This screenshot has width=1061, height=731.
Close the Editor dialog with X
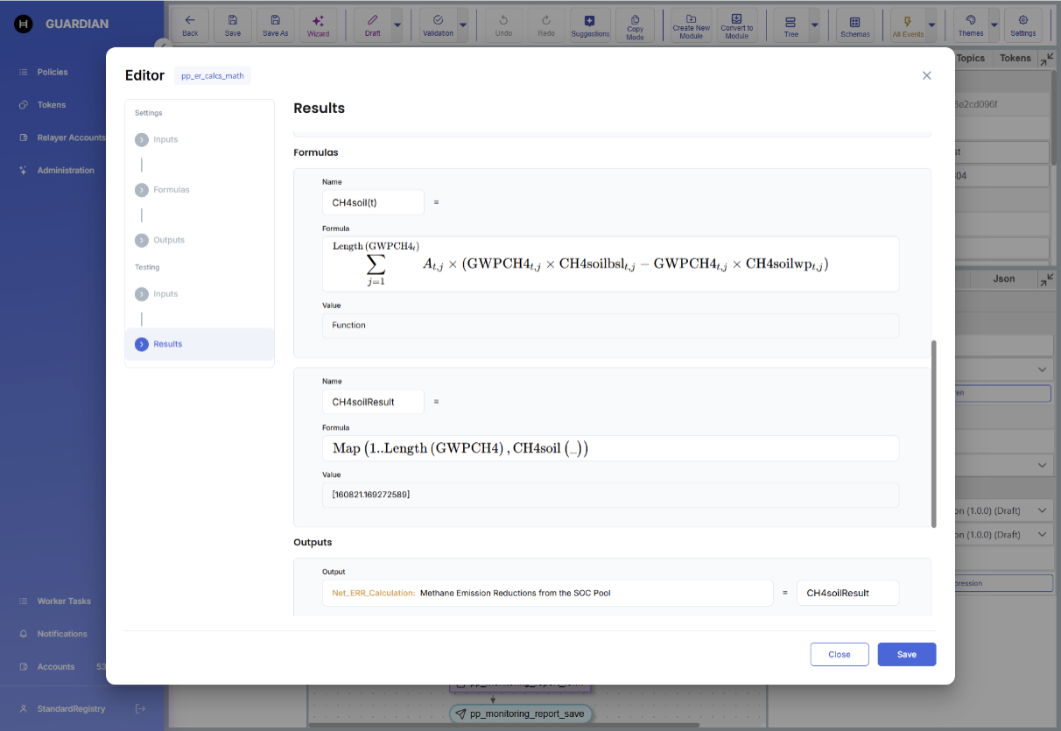[926, 75]
